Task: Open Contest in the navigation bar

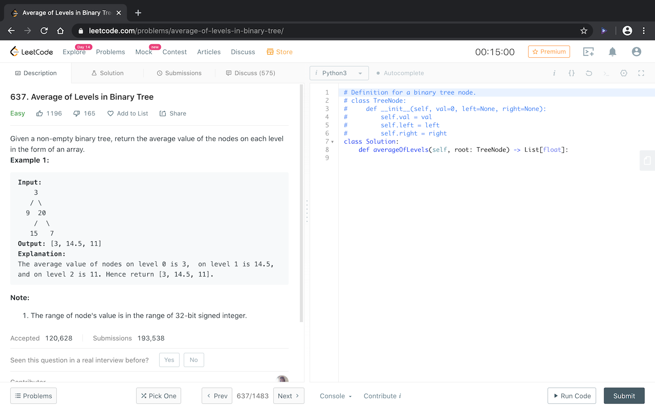Action: (174, 52)
